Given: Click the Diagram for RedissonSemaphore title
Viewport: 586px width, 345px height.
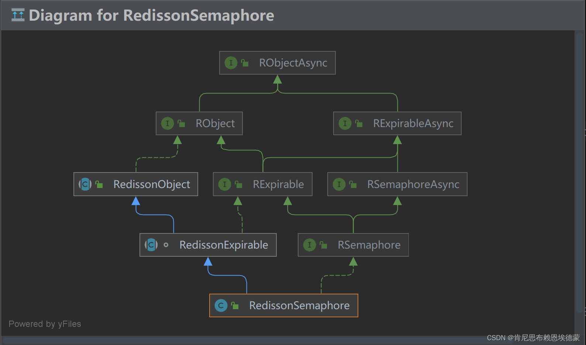Looking at the screenshot, I should (x=151, y=16).
